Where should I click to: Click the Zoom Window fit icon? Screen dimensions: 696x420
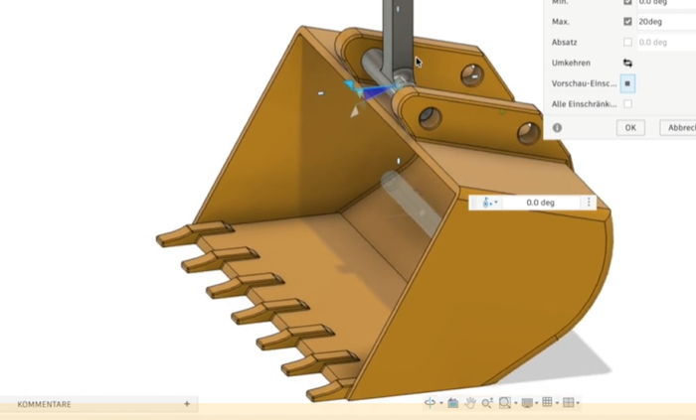[x=504, y=403]
